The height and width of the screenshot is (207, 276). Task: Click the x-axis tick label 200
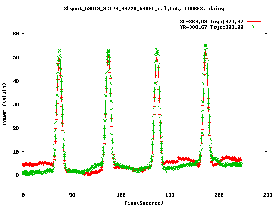[219, 195]
